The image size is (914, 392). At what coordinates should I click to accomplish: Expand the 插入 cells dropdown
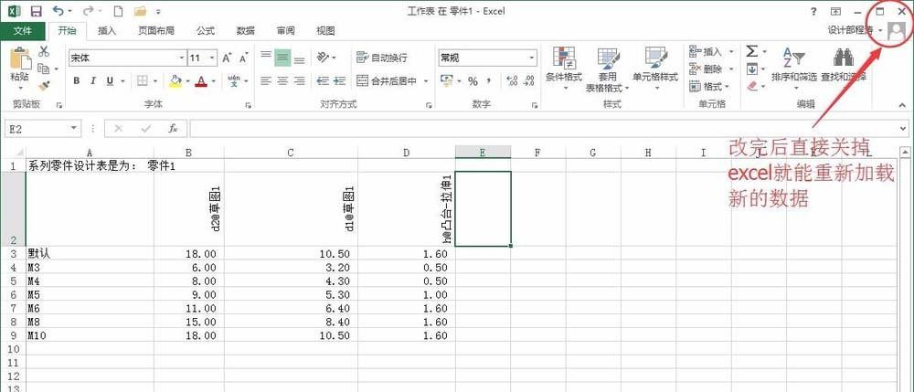pyautogui.click(x=731, y=52)
